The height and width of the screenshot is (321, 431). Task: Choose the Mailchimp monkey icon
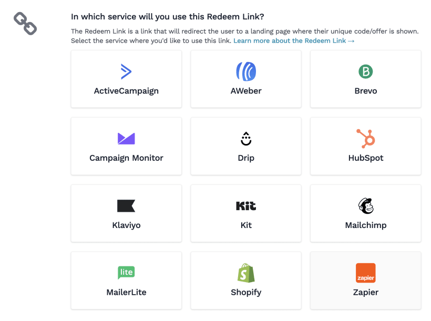coord(365,205)
